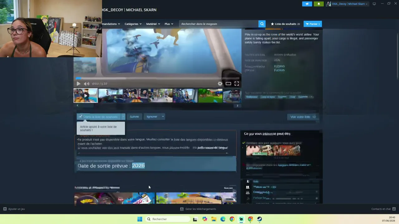This screenshot has width=399, height=224.
Task: Click the Solo single-player category icon
Action: [x=248, y=181]
